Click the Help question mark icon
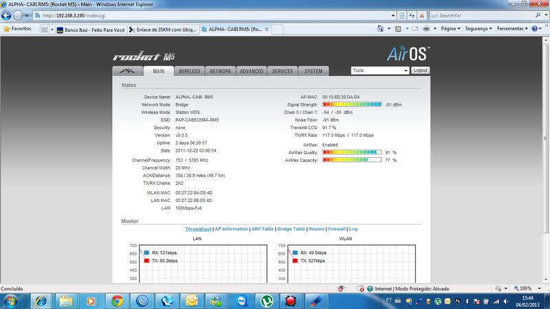Viewport: 550px width, 309px height. tap(535, 29)
